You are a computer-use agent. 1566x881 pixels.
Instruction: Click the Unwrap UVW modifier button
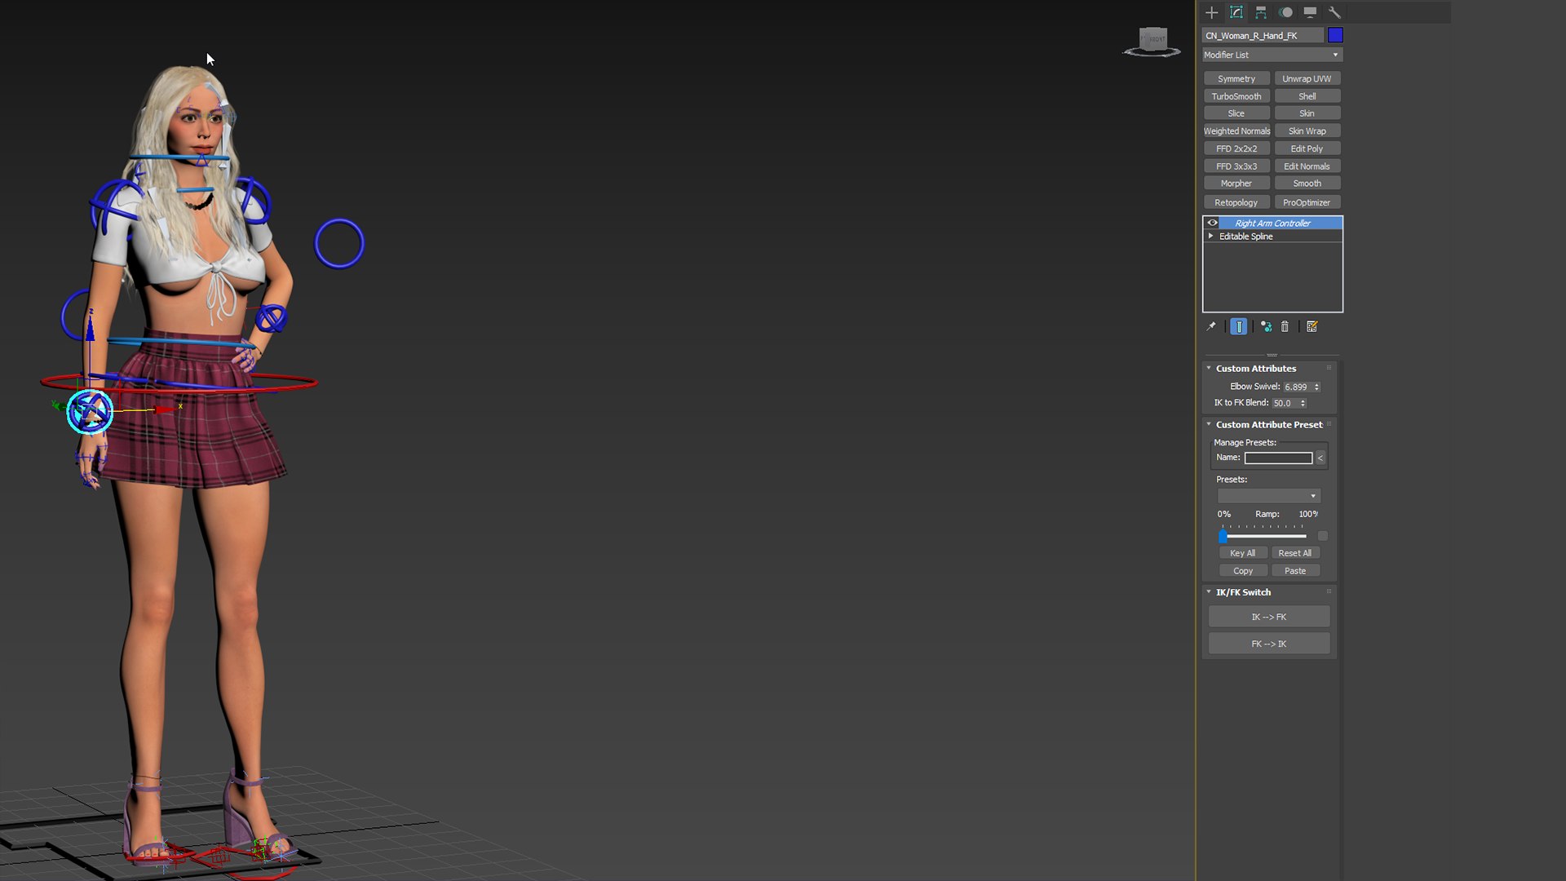(x=1307, y=77)
